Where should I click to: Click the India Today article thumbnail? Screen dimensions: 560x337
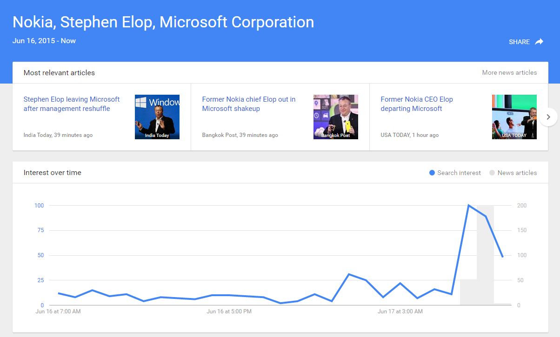pyautogui.click(x=157, y=117)
